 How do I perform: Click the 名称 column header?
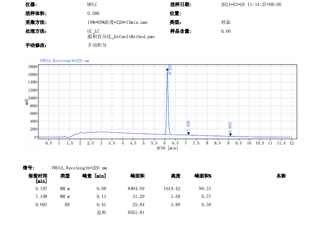(281, 176)
